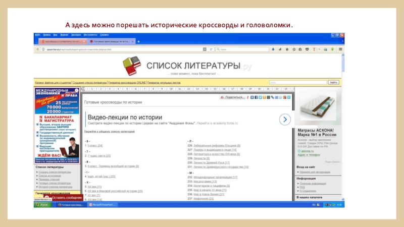Switch to the first Yandex search tab
404x227 pixels.
coord(63,41)
